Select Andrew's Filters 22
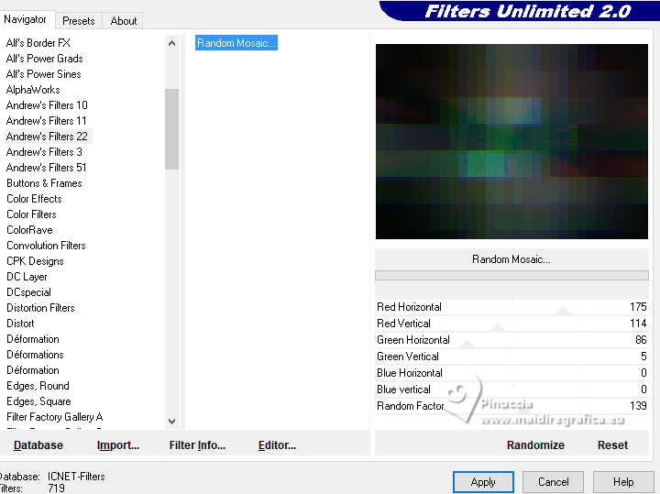 coord(47,137)
